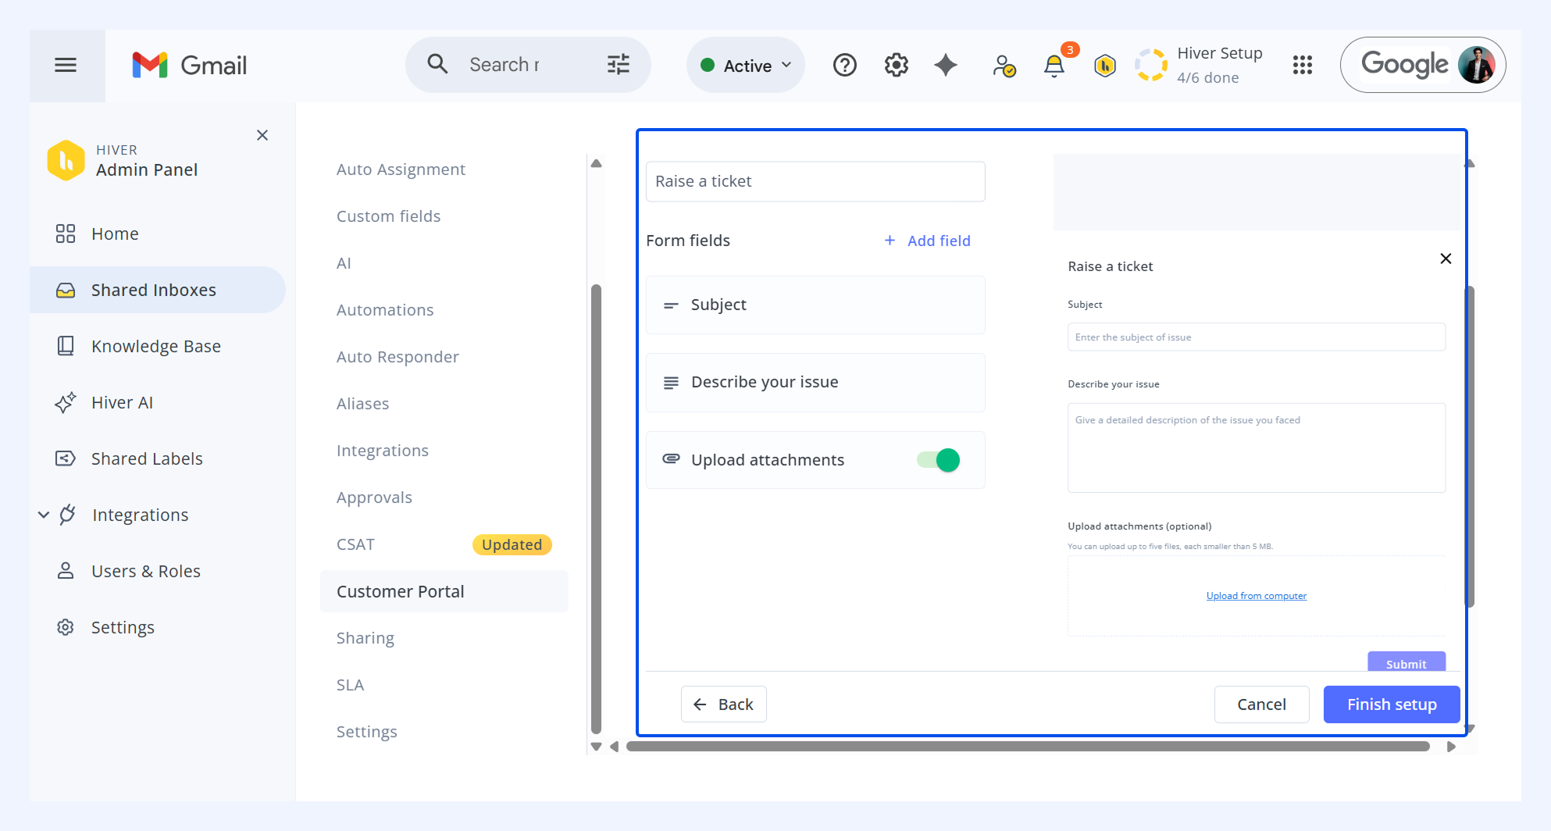Click the Describe your issue field row
The height and width of the screenshot is (831, 1551).
(815, 382)
